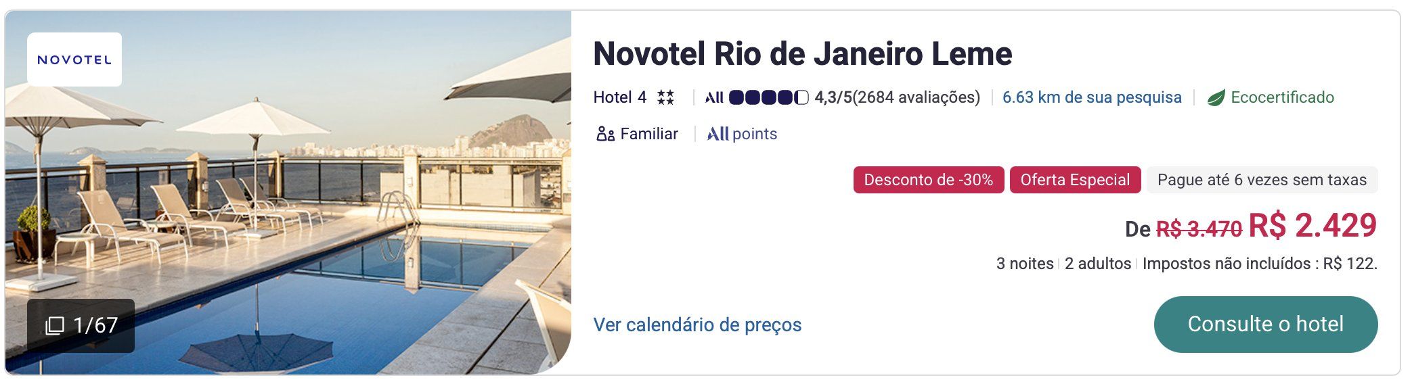Screen dimensions: 1412x384
Task: Click the Ecocertificado green leaf icon
Action: (1216, 98)
